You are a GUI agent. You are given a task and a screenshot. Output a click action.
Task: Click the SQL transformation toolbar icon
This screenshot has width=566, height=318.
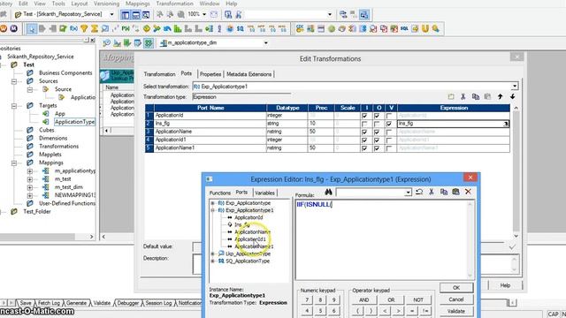pyautogui.click(x=404, y=28)
